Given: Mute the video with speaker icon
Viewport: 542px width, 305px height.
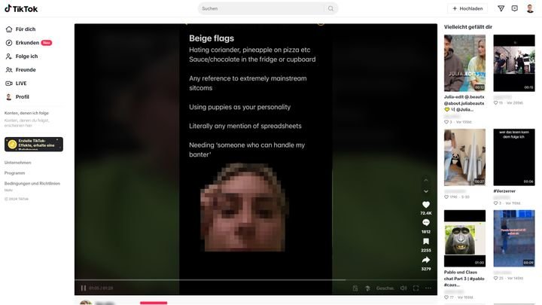Looking at the screenshot, I should pyautogui.click(x=403, y=288).
